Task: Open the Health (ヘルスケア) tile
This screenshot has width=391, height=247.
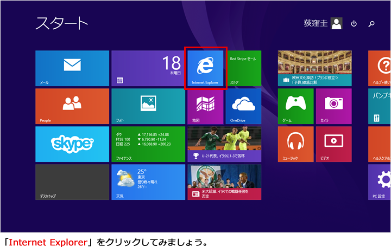Action: (380, 144)
